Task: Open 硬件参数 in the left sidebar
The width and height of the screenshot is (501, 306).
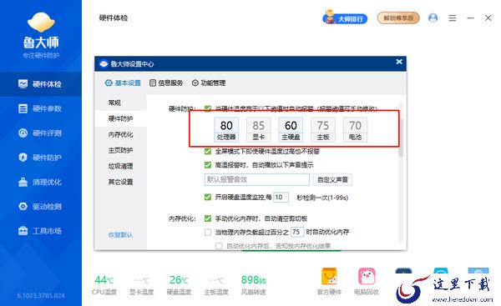Action: 41,108
